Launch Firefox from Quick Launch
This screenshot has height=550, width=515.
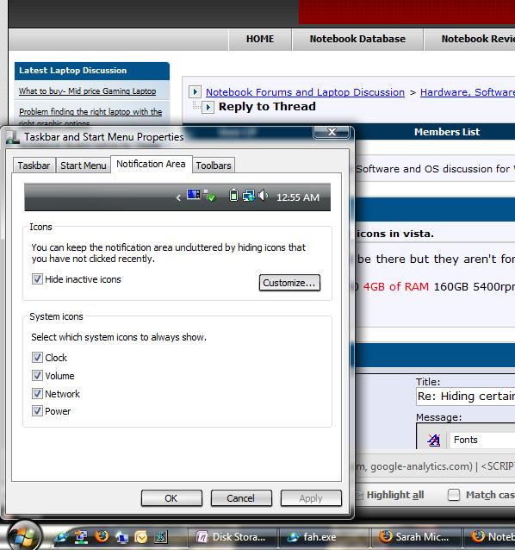(102, 537)
